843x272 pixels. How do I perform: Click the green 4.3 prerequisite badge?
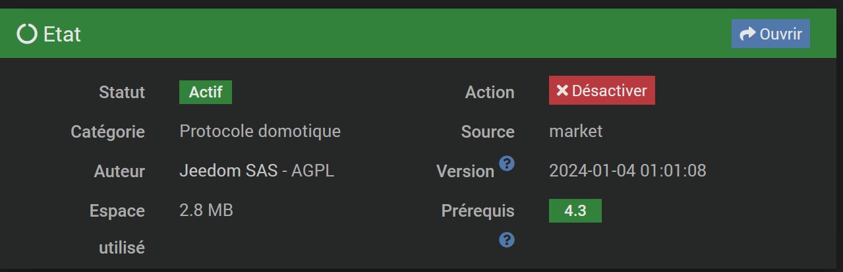575,211
